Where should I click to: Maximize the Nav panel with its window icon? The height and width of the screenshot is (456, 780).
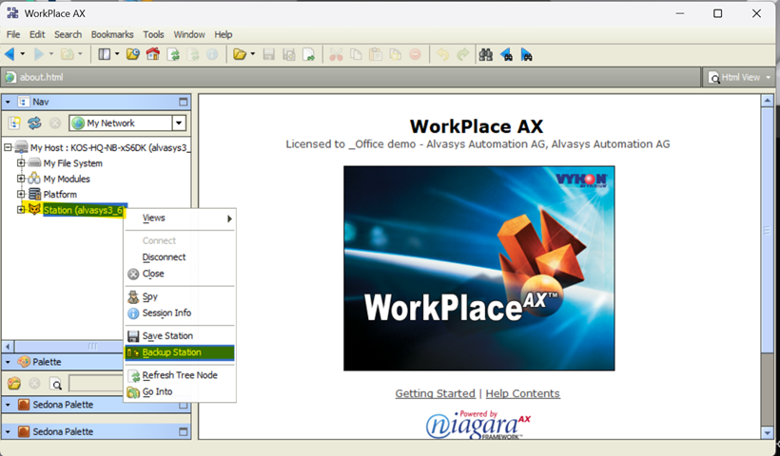(x=183, y=102)
